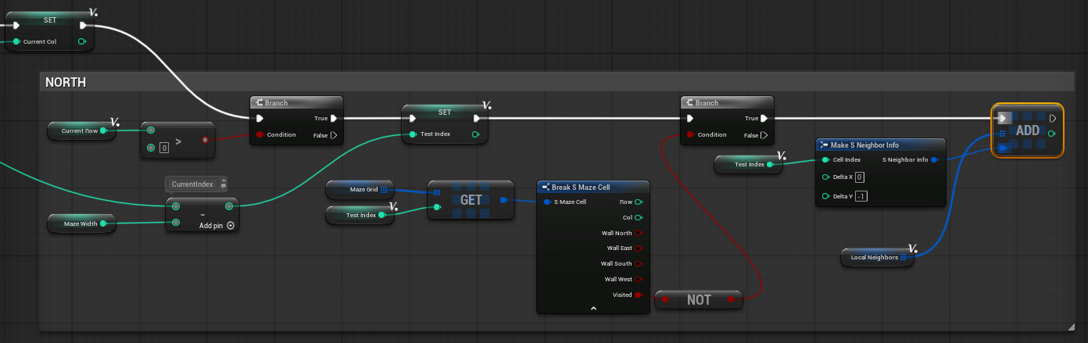Click the Current Col SET node title
This screenshot has width=1088, height=343.
tap(49, 19)
